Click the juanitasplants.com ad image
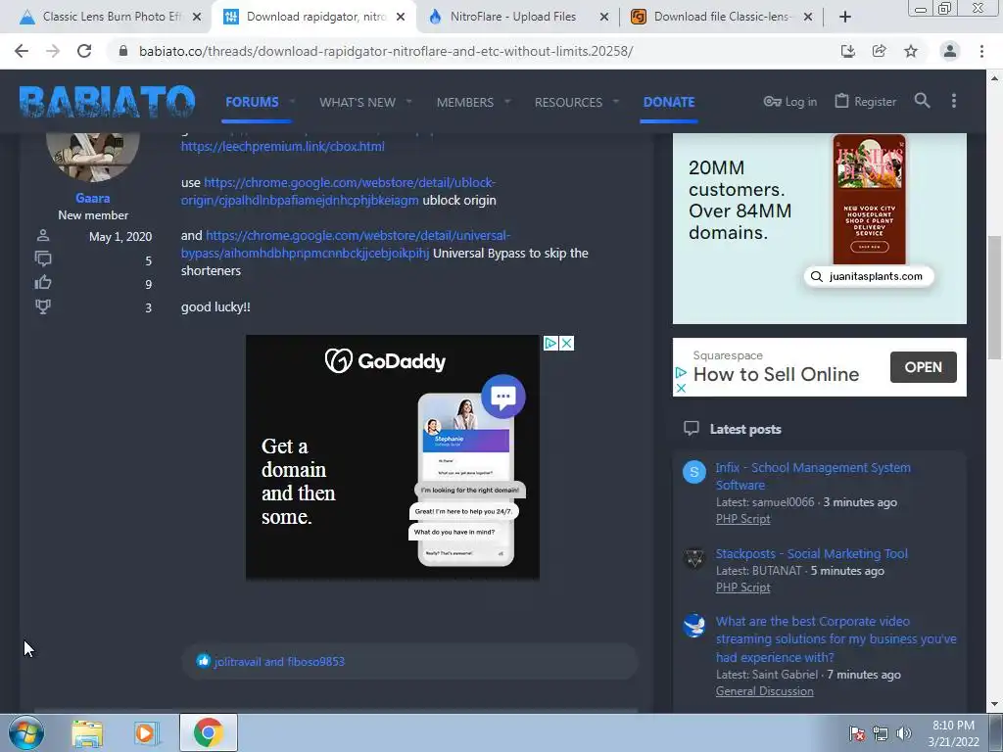The height and width of the screenshot is (752, 1003). 820,228
